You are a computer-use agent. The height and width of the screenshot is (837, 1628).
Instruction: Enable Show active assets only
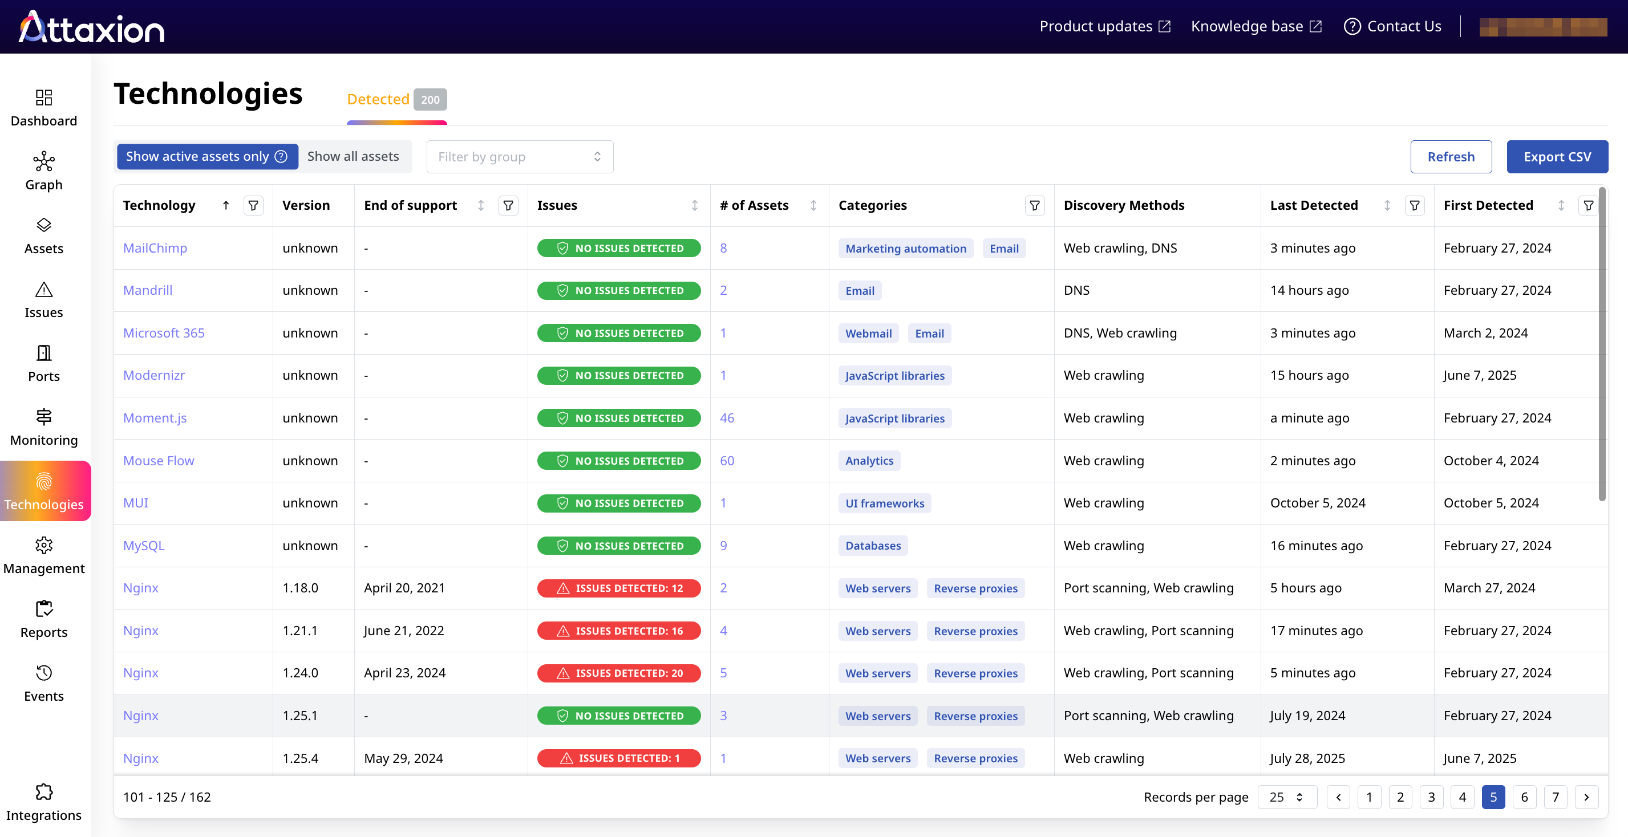tap(197, 156)
